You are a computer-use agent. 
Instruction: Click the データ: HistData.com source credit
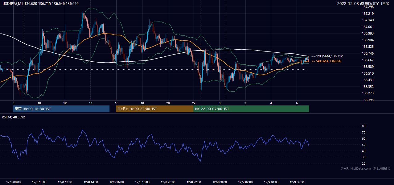tap(366, 169)
